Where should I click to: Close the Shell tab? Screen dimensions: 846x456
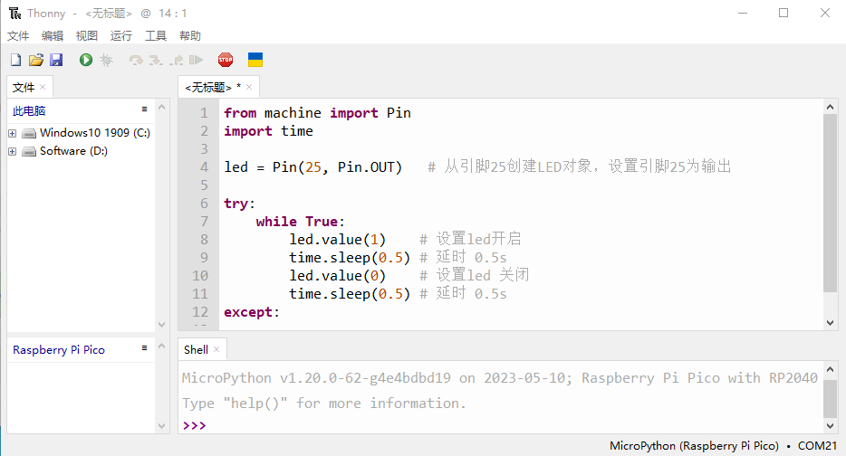coord(216,350)
